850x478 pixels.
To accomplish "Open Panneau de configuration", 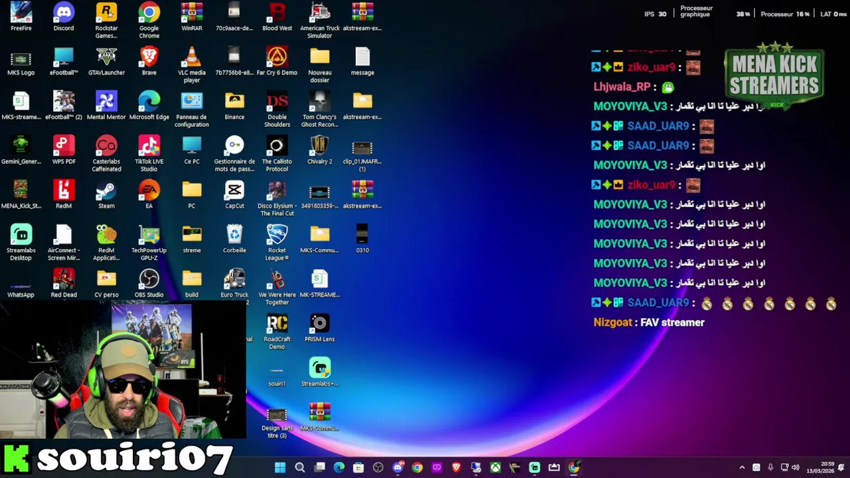I will click(x=192, y=109).
